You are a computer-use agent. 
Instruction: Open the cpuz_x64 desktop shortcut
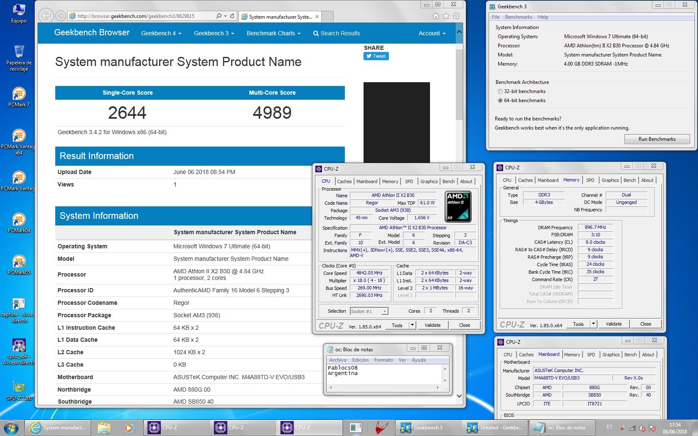(19, 352)
